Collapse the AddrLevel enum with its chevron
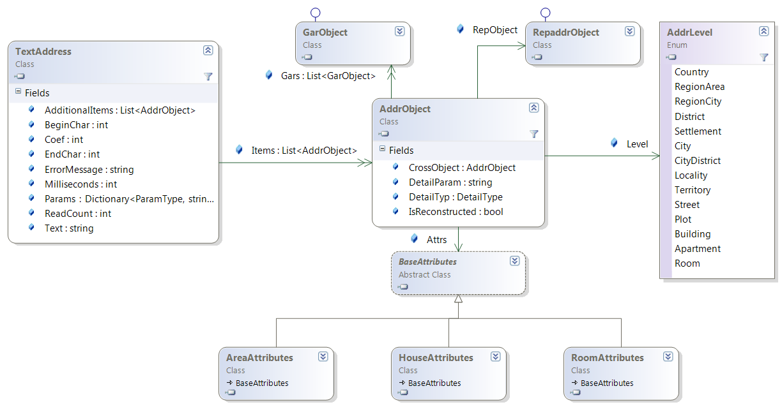 click(763, 31)
